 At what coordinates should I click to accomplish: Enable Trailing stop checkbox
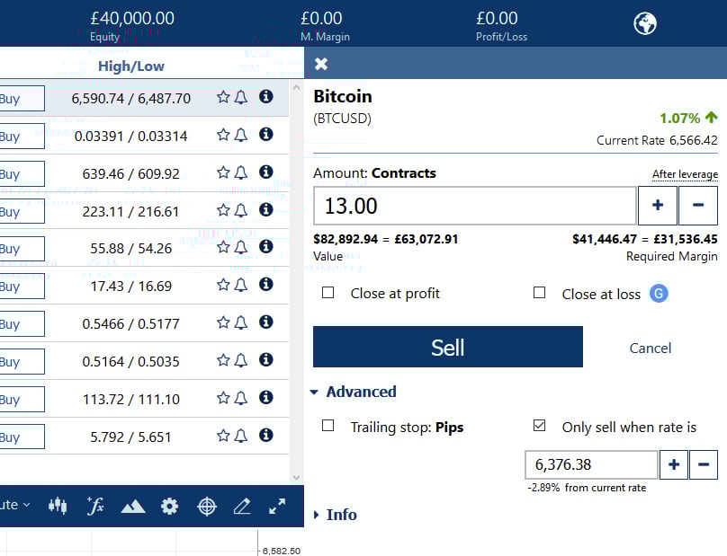(328, 426)
